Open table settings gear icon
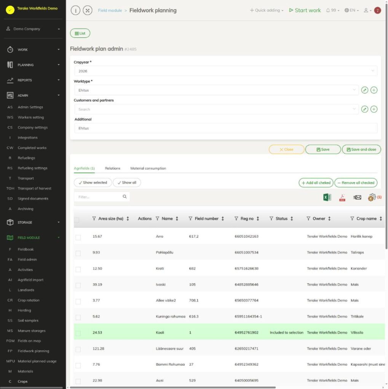388x389 pixels. [x=372, y=197]
